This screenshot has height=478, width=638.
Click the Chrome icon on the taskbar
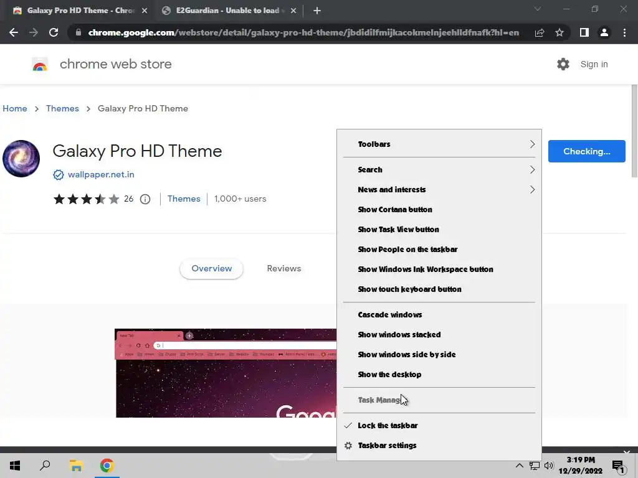pyautogui.click(x=107, y=466)
